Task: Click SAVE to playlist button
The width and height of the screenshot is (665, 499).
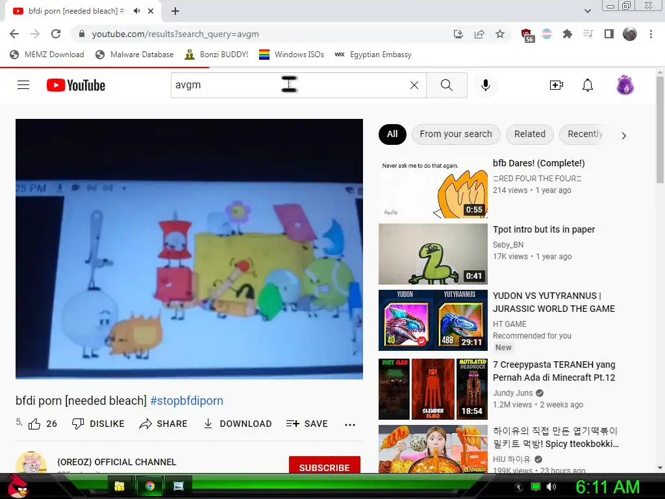Action: point(307,424)
